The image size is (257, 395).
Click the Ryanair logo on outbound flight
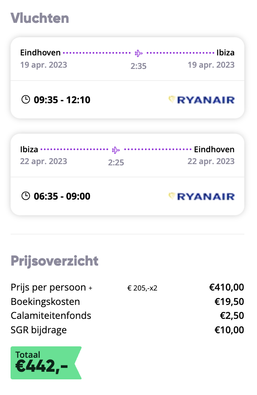tap(201, 100)
